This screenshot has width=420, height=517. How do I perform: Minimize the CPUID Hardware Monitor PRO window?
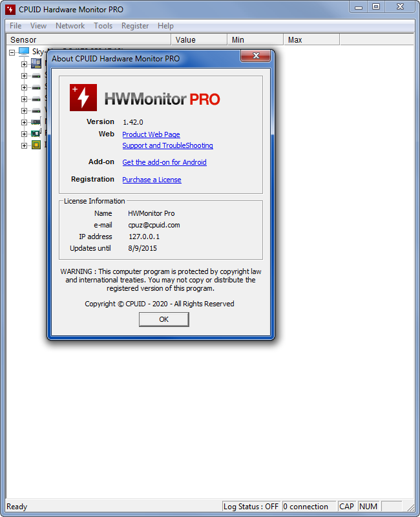[359, 7]
